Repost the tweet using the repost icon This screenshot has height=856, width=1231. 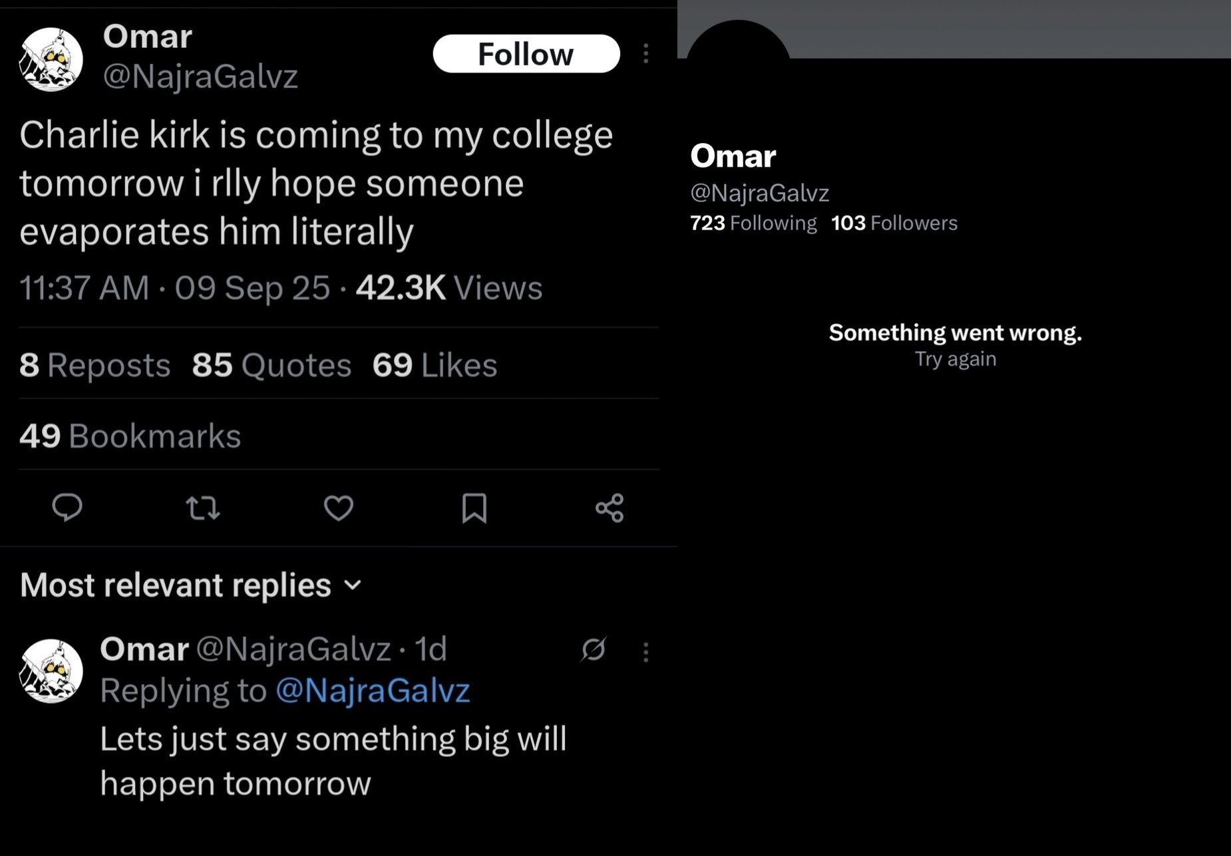coord(203,509)
